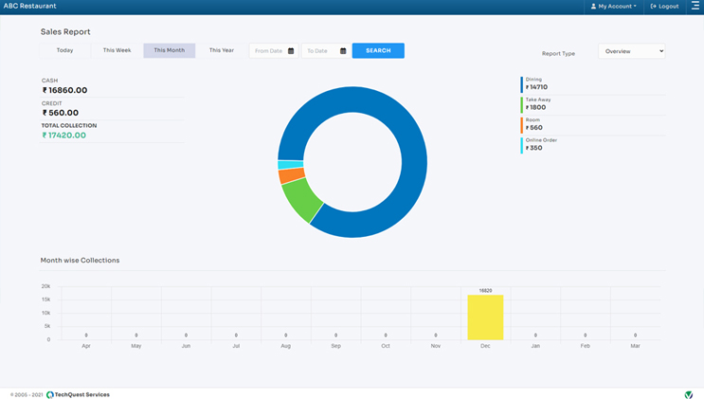Click the green Take Away legend color bar

[522, 104]
